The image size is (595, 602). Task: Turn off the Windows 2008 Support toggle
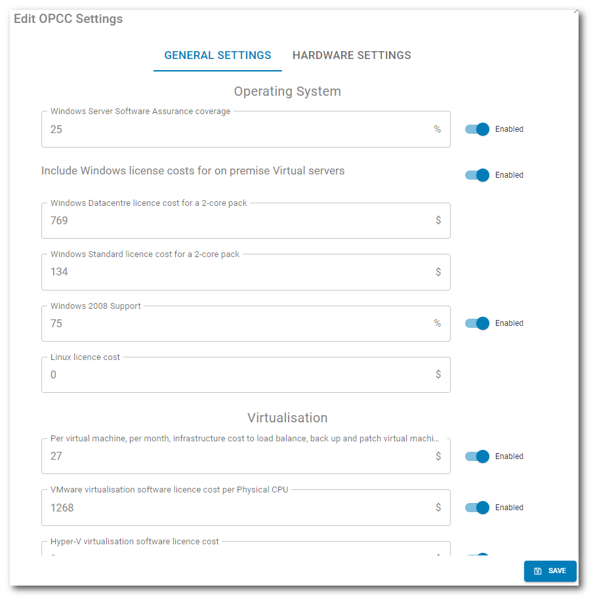478,323
